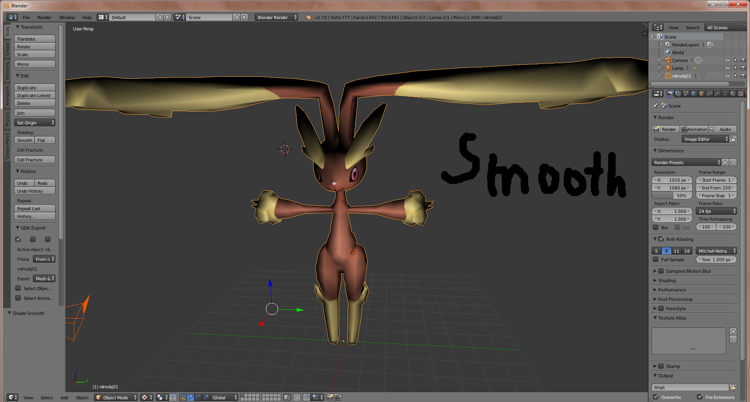Select the Translate manipulator arrow icon
Viewport: 750px width, 402px height.
tap(190, 397)
